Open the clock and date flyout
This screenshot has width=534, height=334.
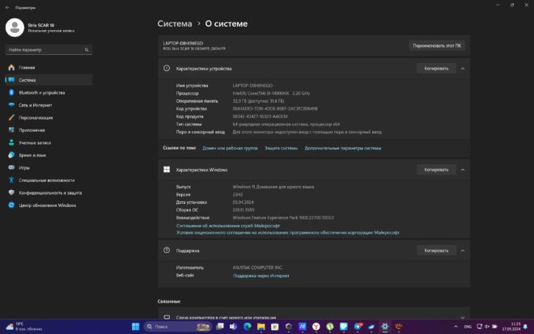click(x=511, y=327)
